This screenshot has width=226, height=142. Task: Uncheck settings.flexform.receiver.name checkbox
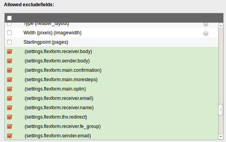tap(10, 108)
